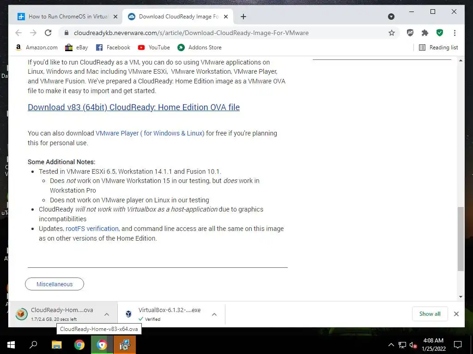This screenshot has width=473, height=354.
Task: Open the tab search dropdown circle
Action: coord(391,17)
